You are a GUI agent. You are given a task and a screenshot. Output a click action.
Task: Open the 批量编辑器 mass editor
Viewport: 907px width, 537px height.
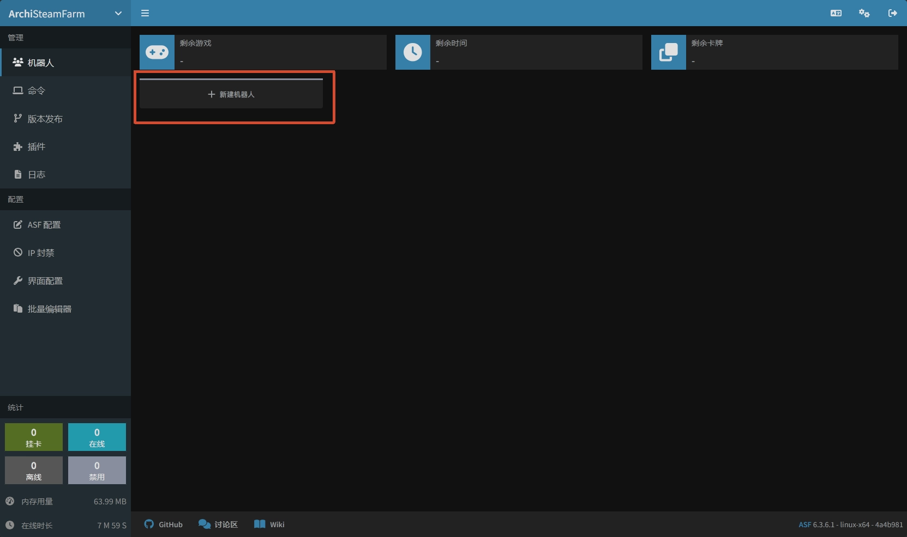(x=65, y=309)
